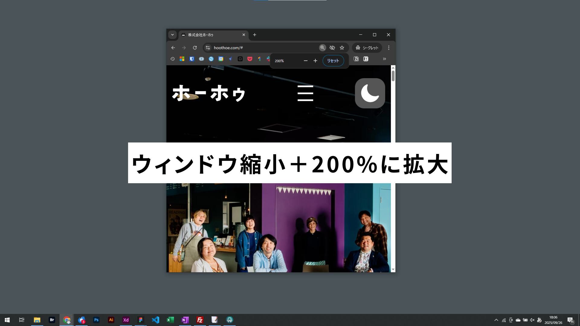Expand the hidden bookmarks chevron
Image resolution: width=580 pixels, height=326 pixels.
[x=384, y=59]
